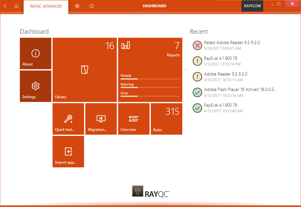
Task: Open the Migration tile
Action: point(101,119)
